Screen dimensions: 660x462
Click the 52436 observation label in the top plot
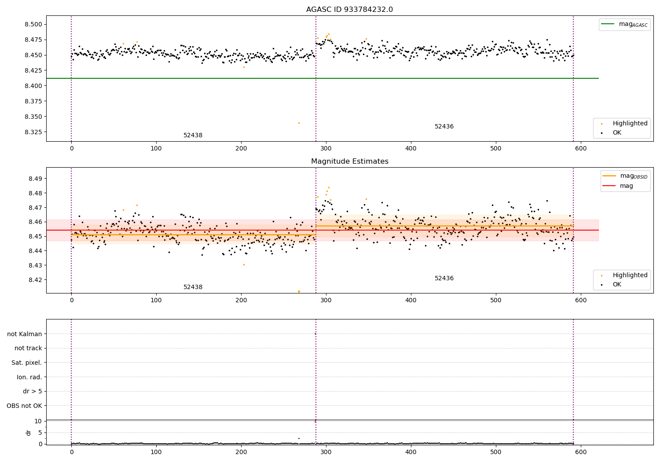(x=444, y=127)
